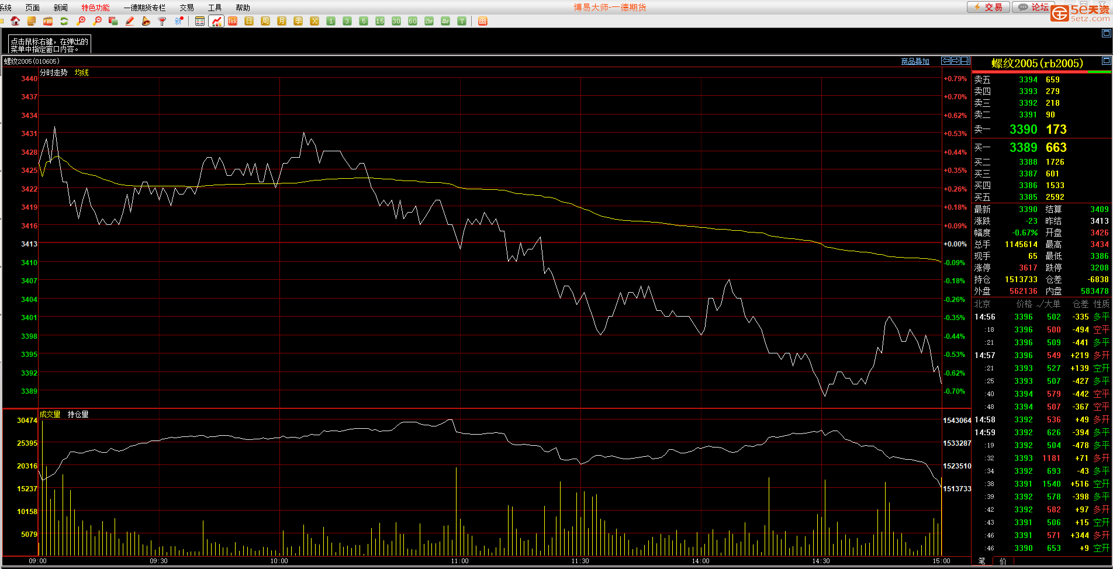Select the 15-minute period button
1113x569 pixels.
pos(380,21)
